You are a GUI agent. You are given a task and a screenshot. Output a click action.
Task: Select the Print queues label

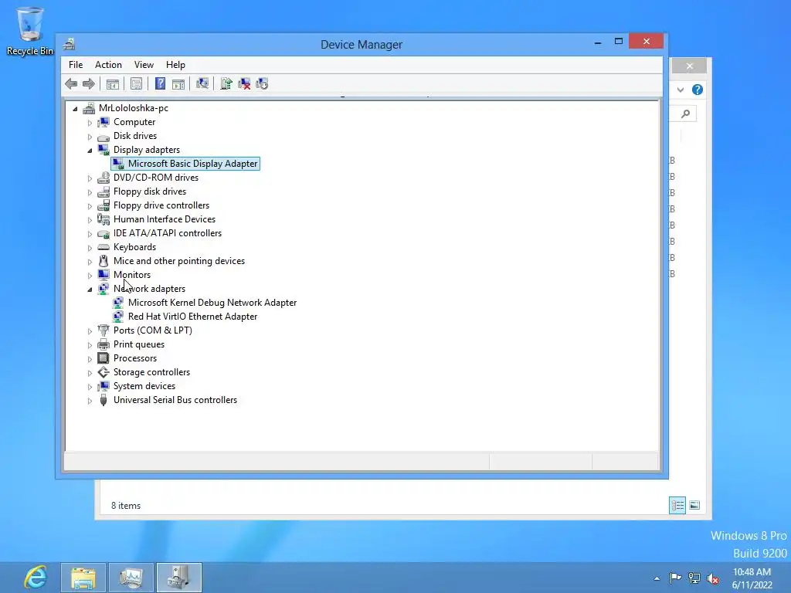click(x=139, y=344)
